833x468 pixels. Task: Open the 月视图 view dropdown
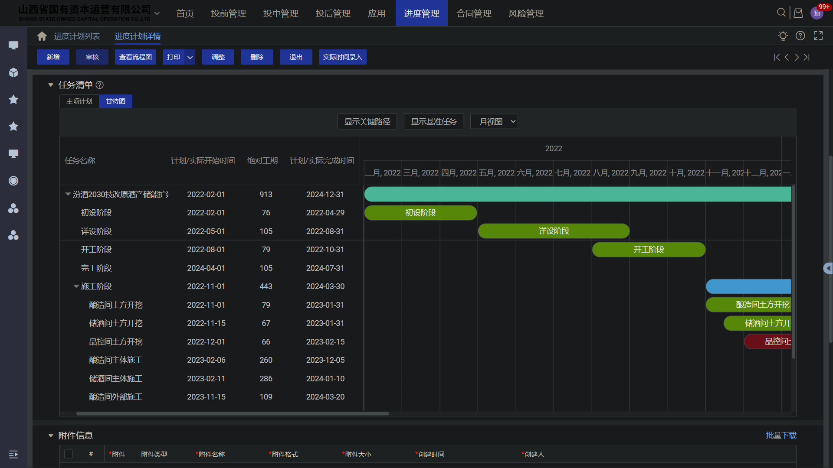[x=494, y=122]
